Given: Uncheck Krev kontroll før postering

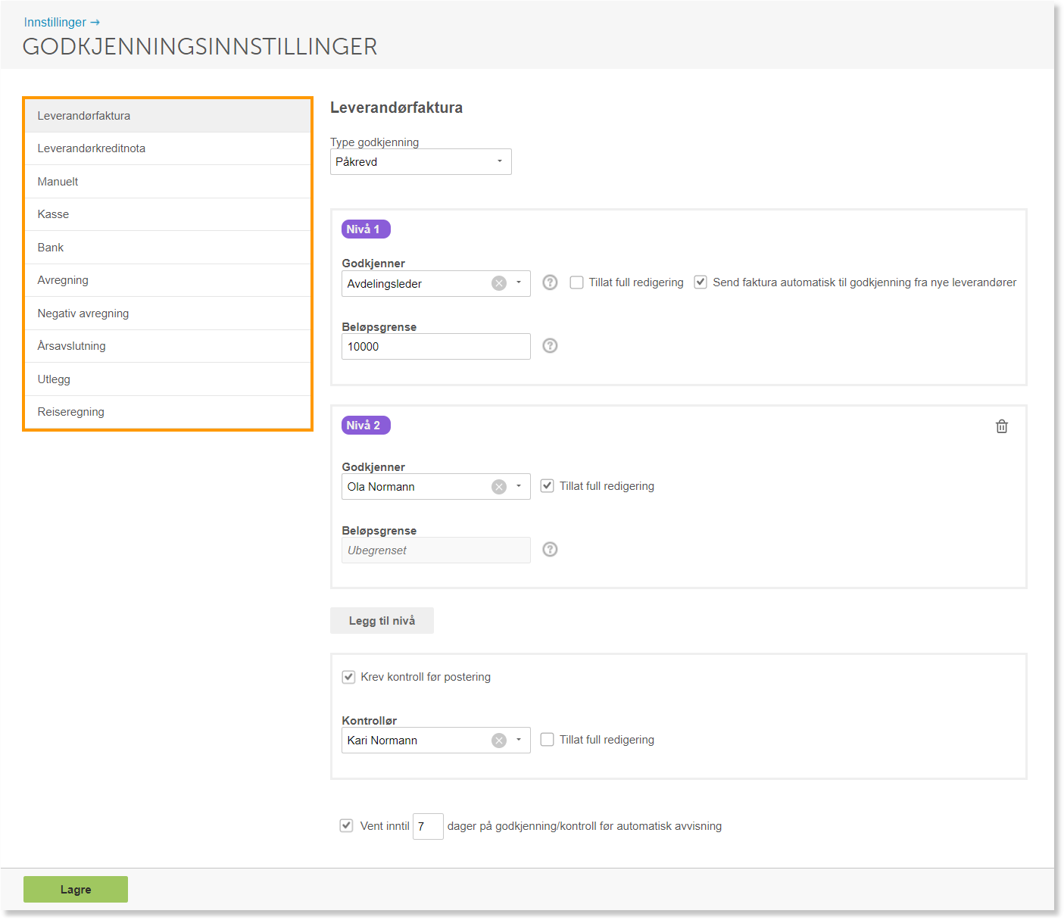Looking at the screenshot, I should coord(348,677).
